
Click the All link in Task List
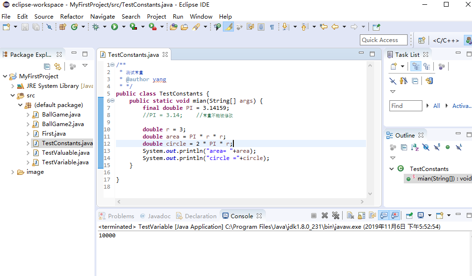[x=437, y=106]
